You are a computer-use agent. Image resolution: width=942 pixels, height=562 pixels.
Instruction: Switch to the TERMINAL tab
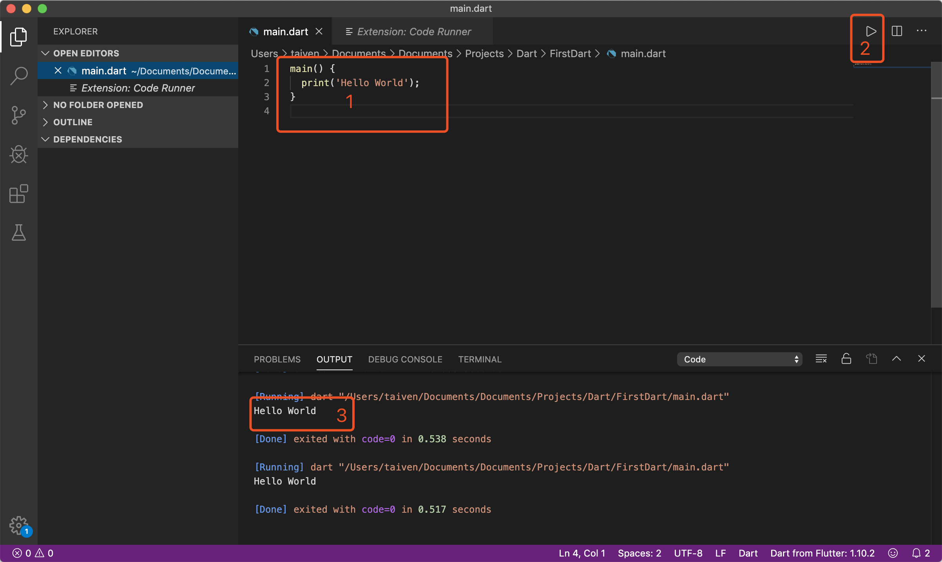(480, 359)
